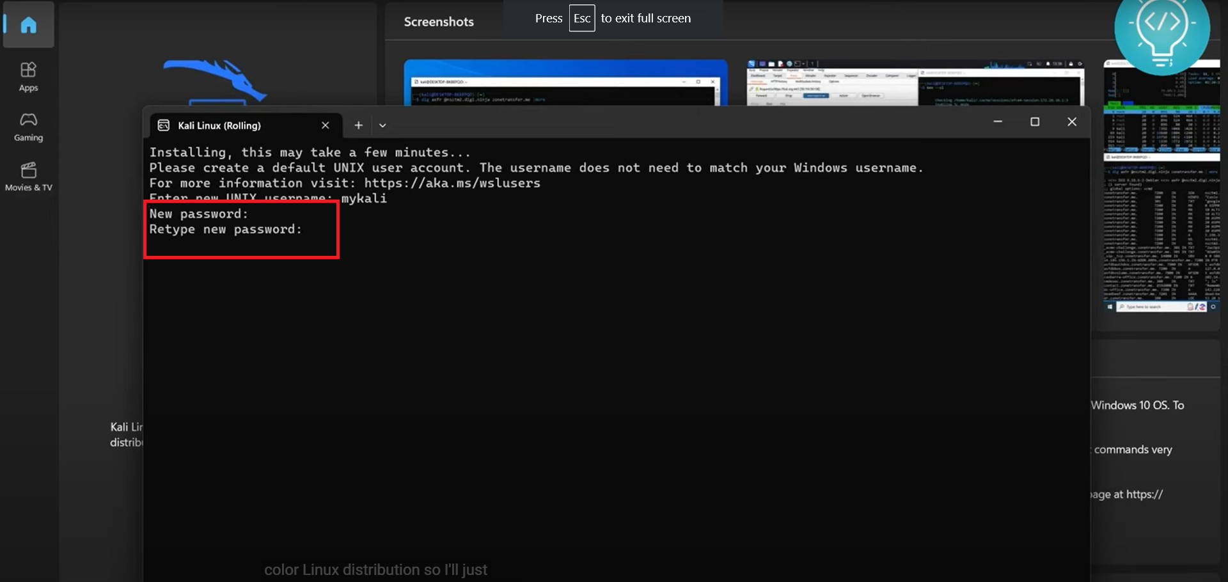Viewport: 1228px width, 582px height.
Task: Open the Gaming section in the sidebar
Action: point(28,127)
